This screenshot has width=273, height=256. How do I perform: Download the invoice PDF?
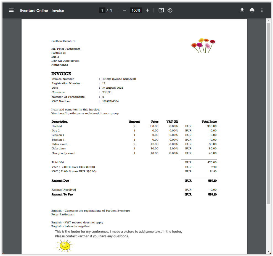[x=242, y=10]
